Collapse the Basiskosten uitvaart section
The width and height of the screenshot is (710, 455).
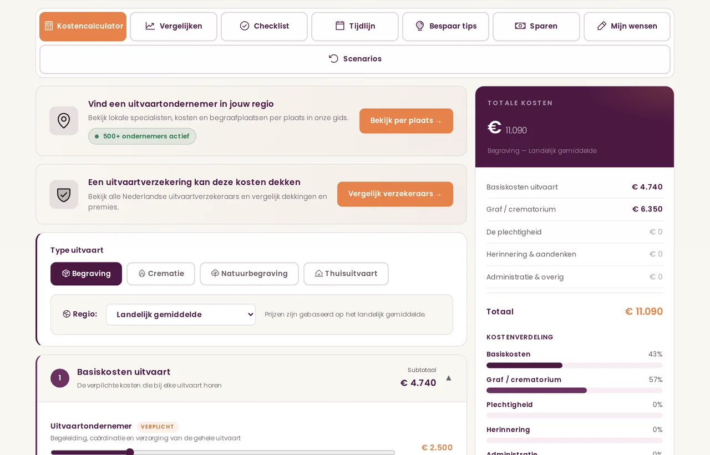point(449,378)
